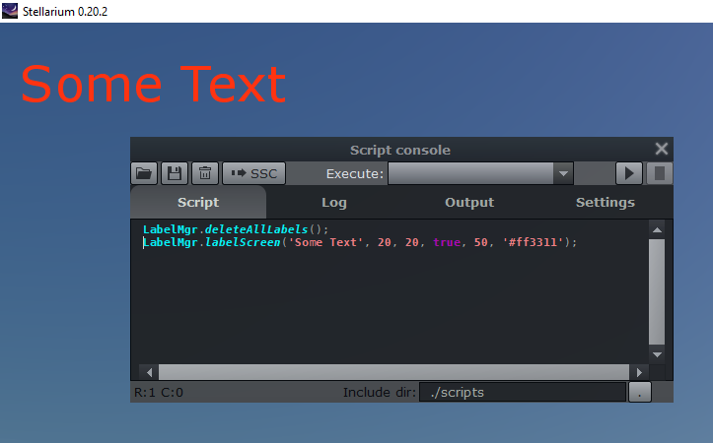Switch to the Log tab
This screenshot has height=443, width=713.
pos(334,203)
